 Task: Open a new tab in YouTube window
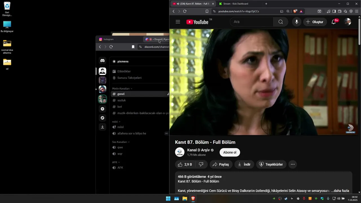266,4
